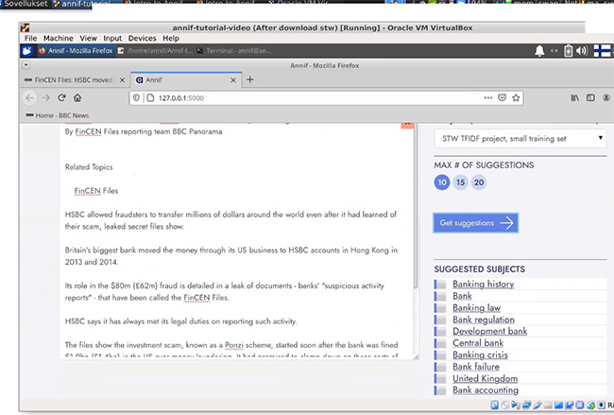The height and width of the screenshot is (415, 614).
Task: Switch to the Terminal taskbar window
Action: pos(234,50)
